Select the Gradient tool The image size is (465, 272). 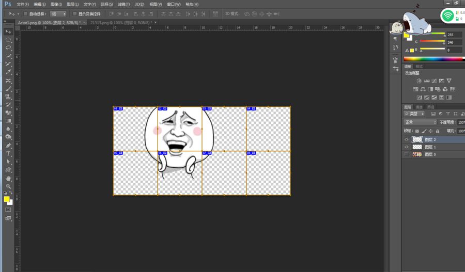tap(8, 121)
